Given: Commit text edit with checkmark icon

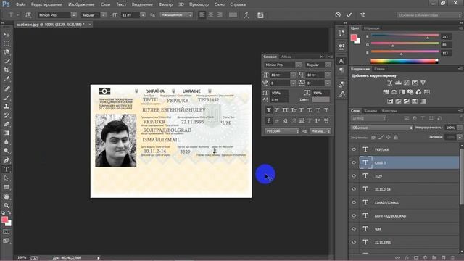Looking at the screenshot, I should click(x=349, y=14).
